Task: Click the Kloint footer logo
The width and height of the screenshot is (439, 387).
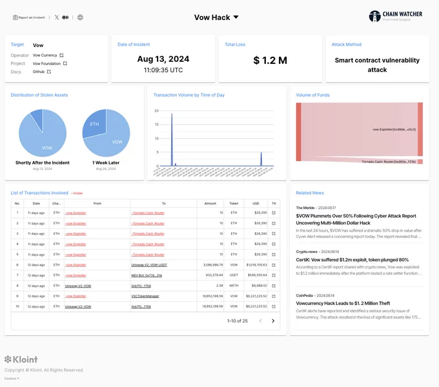Action: point(21,359)
